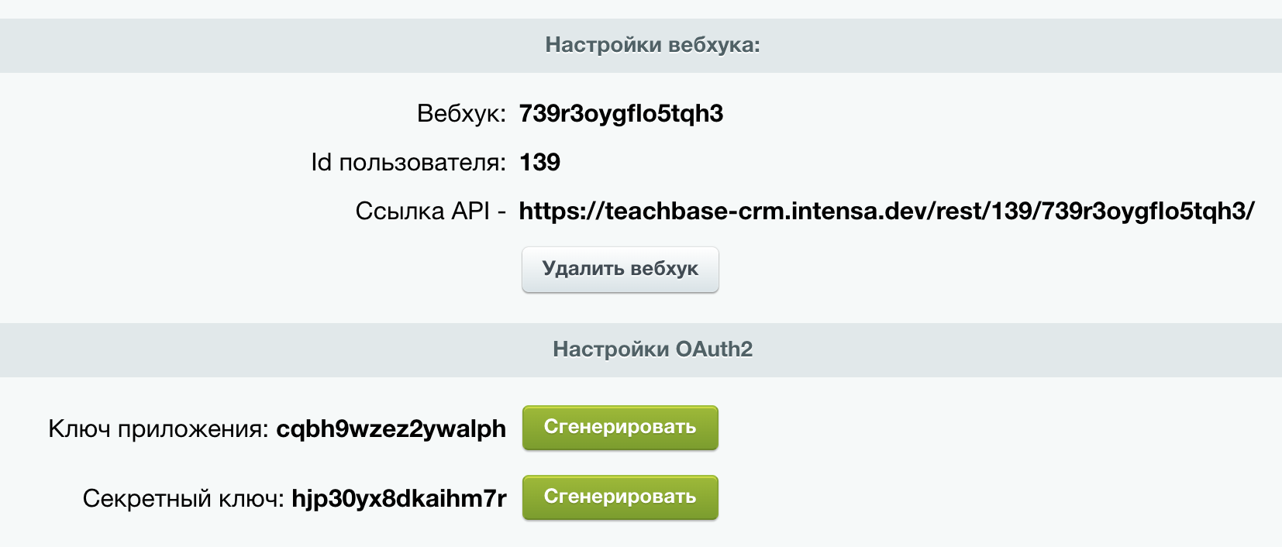1282x547 pixels.
Task: Select the webhook code 739r3oygflo5tqh3 beside Вебхук
Action: point(621,114)
